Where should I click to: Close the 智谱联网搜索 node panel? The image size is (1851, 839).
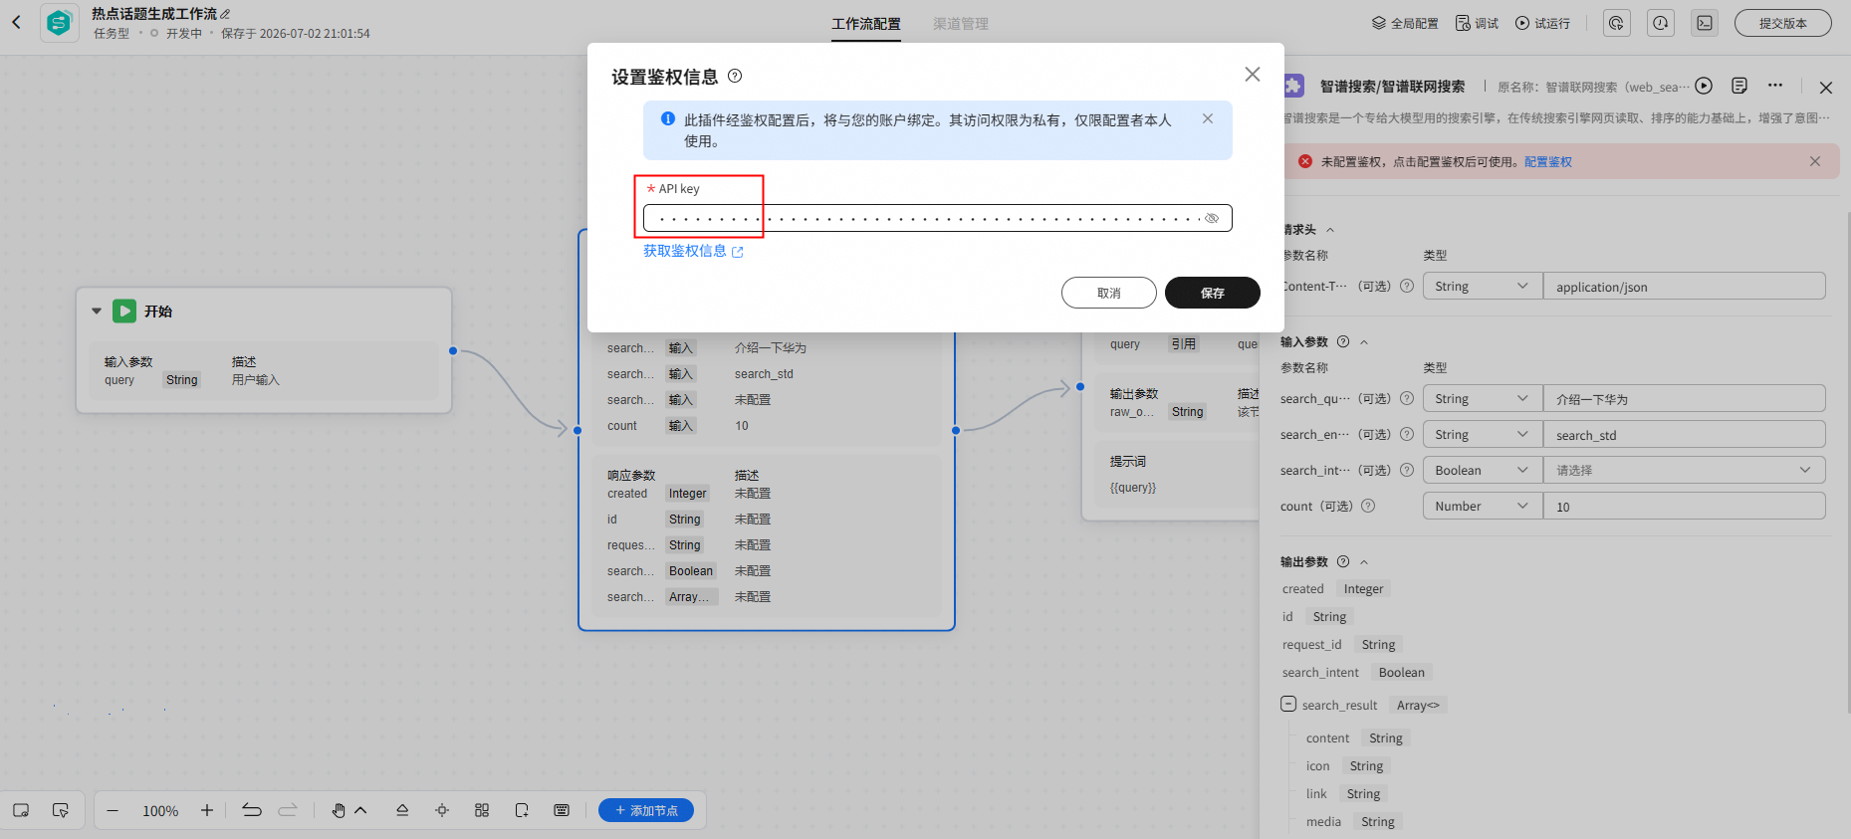point(1826,88)
